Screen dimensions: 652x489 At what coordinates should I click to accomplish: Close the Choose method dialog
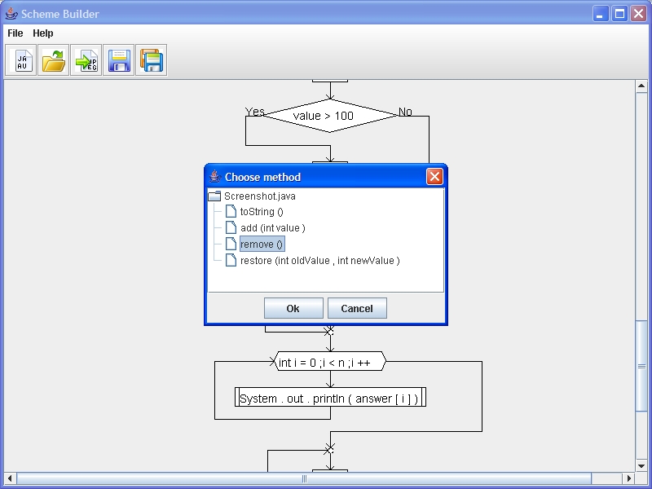coord(434,177)
